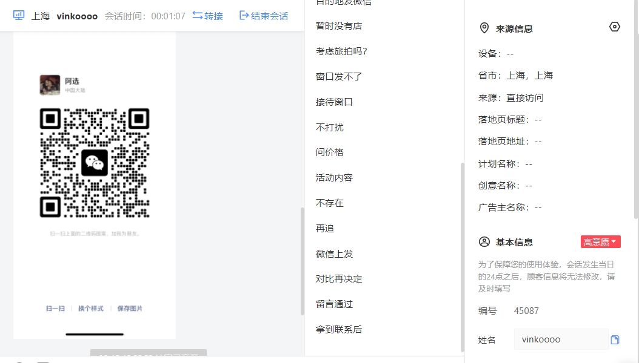This screenshot has height=363, width=639.
Task: Select quick reply 考虑旅拍吗?
Action: 341,51
